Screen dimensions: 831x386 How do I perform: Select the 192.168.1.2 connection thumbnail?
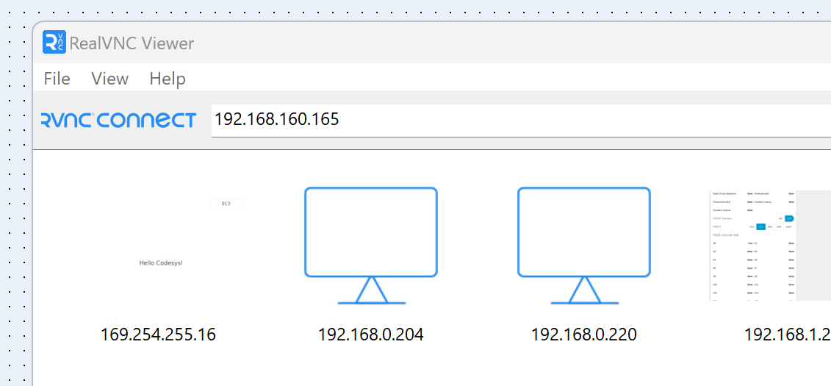[770, 246]
